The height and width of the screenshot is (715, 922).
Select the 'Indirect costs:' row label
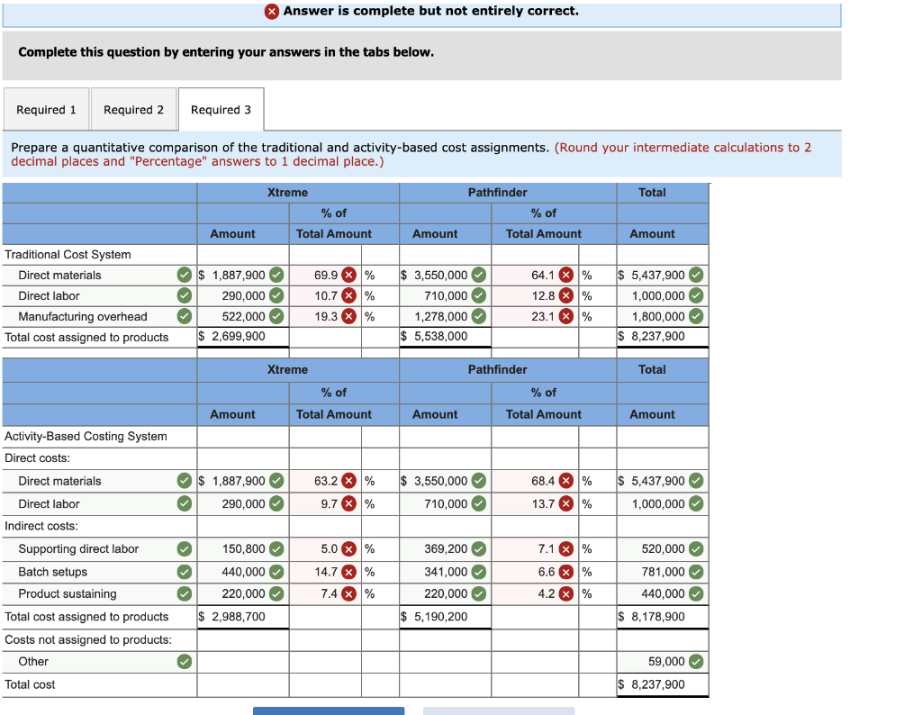[41, 526]
